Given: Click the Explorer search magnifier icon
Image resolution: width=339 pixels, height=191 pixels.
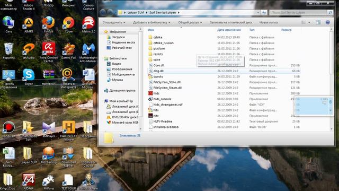Looking at the screenshot, I should tap(330, 13).
